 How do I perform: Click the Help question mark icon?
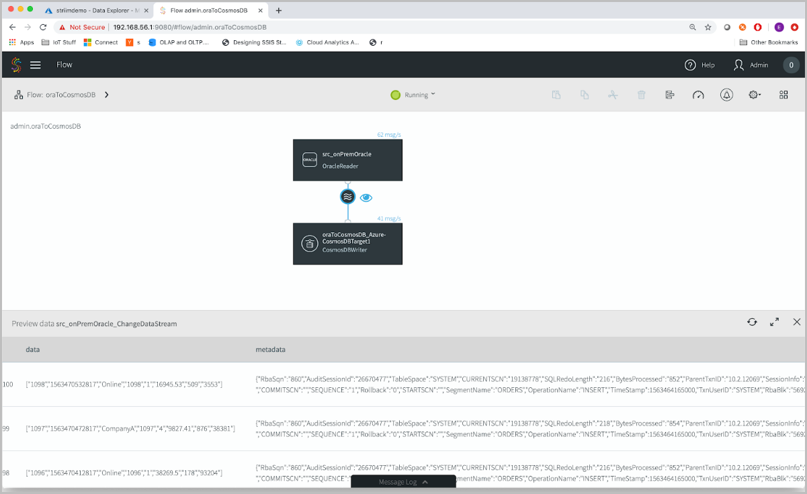pos(690,64)
